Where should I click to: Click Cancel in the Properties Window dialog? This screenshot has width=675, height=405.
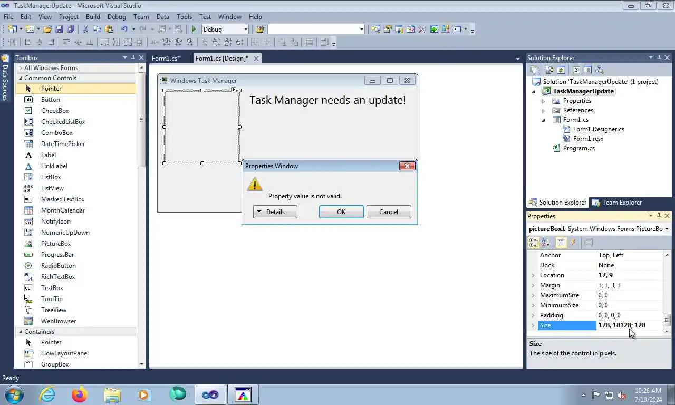pos(389,212)
